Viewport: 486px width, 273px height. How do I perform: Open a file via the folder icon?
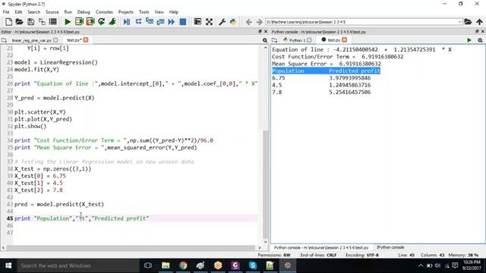19,22
